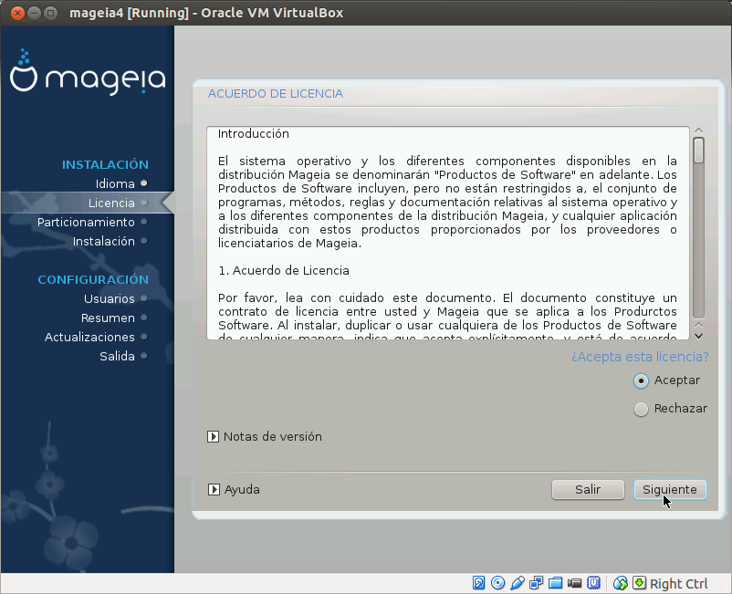This screenshot has height=594, width=732.
Task: Click the mouse integration status icon
Action: click(622, 582)
